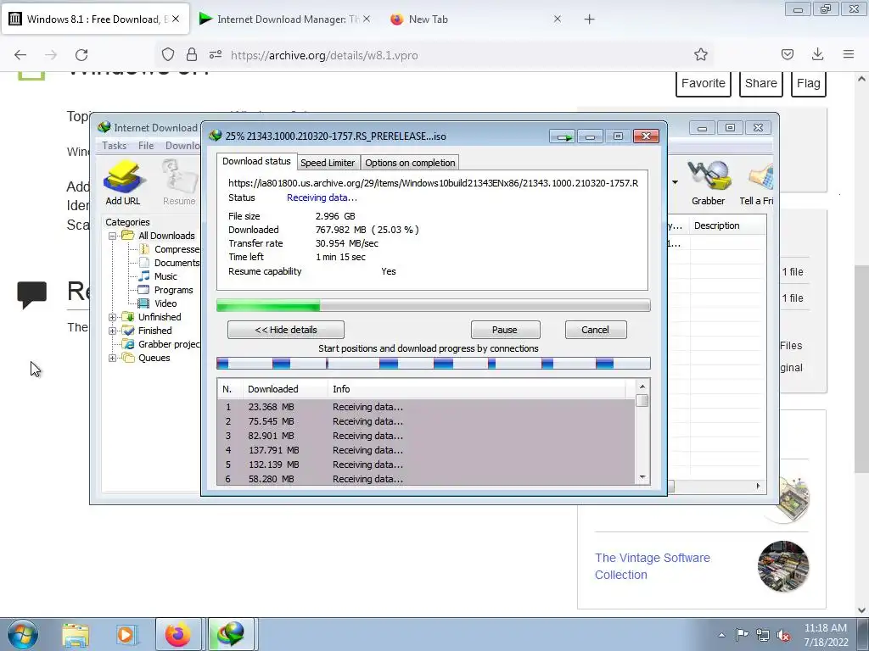This screenshot has width=869, height=651.
Task: Select the Programs category
Action: pos(166,290)
